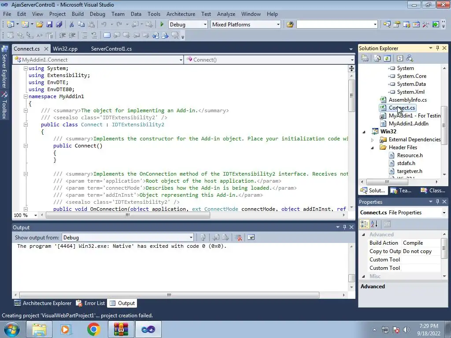The height and width of the screenshot is (338, 451).
Task: Click View Class Diagram icon in Solution Explorer
Action: (410, 59)
